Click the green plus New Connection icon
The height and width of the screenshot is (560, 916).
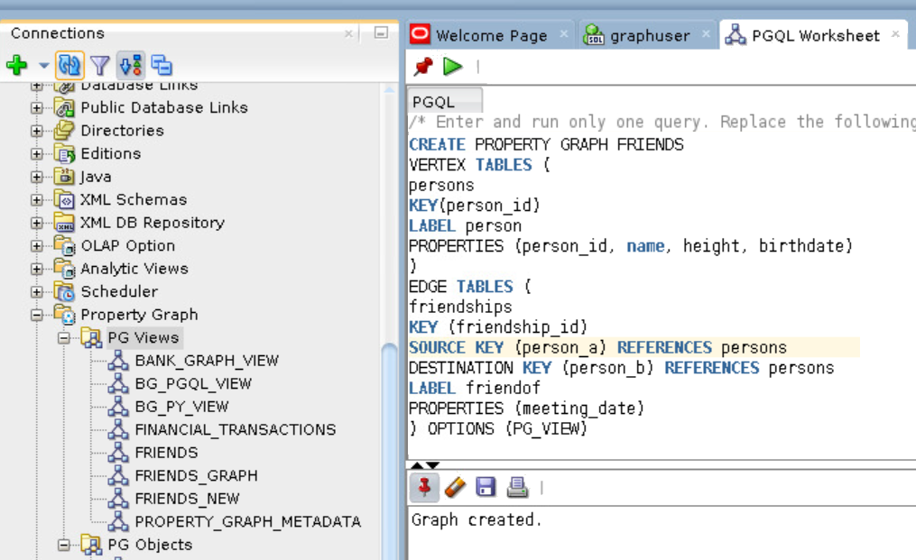(x=16, y=66)
